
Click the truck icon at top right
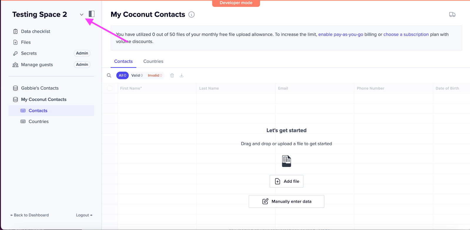452,14
